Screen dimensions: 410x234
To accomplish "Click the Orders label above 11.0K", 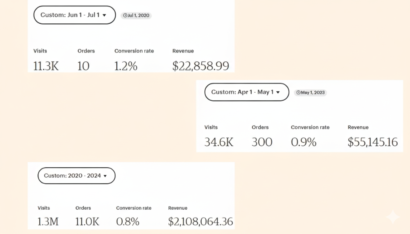I will pyautogui.click(x=83, y=208).
